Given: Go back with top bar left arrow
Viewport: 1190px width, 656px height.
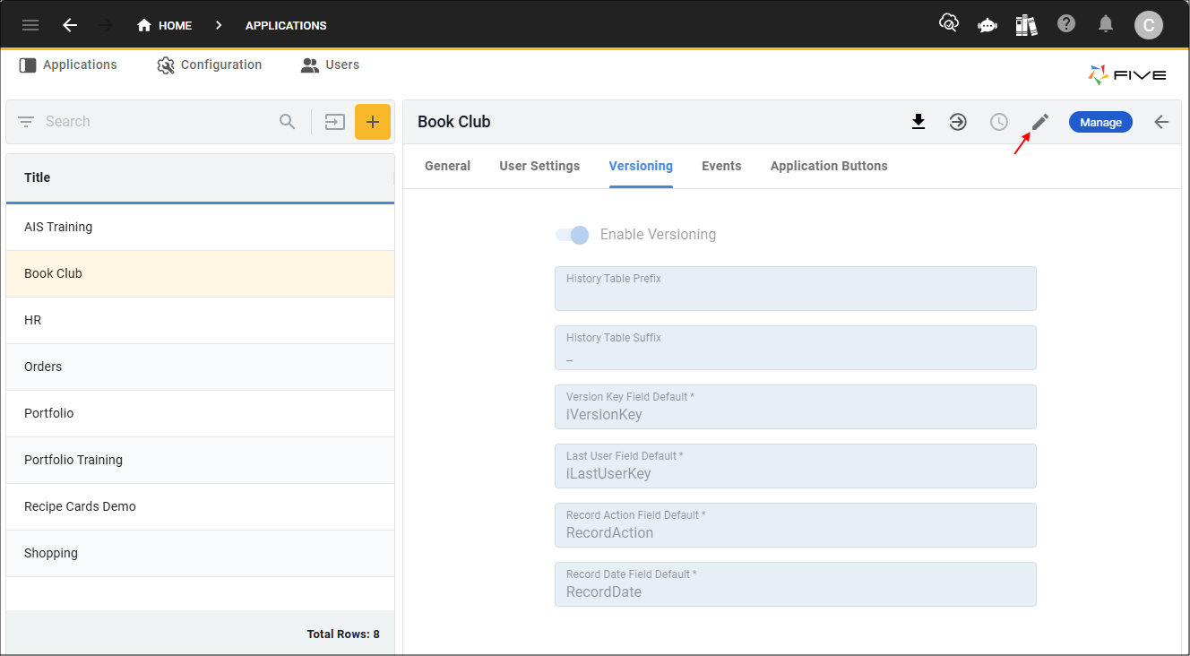Looking at the screenshot, I should [70, 25].
